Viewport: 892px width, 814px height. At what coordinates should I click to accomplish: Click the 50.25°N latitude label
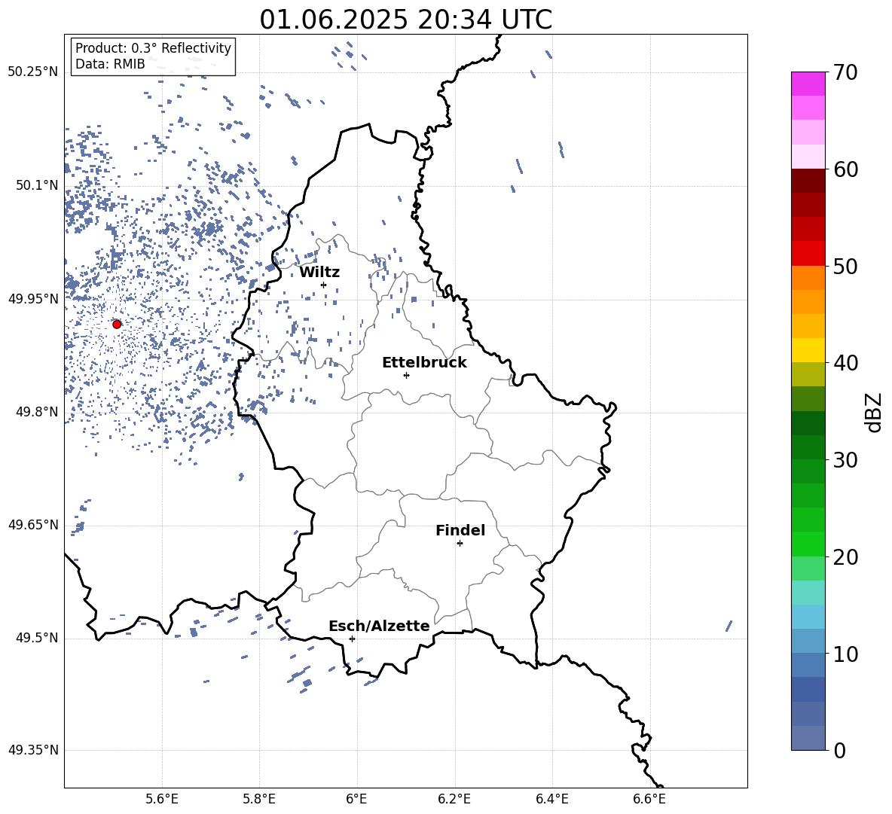coord(33,72)
